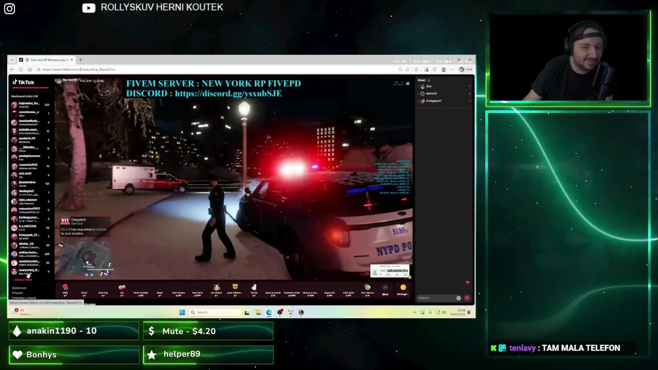
Task: Open Copilot Chat in browser toolbar
Action: pyautogui.click(x=466, y=69)
